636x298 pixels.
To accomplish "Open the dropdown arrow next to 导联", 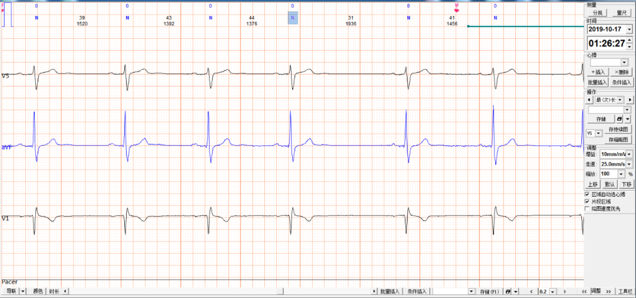I will click(23, 291).
